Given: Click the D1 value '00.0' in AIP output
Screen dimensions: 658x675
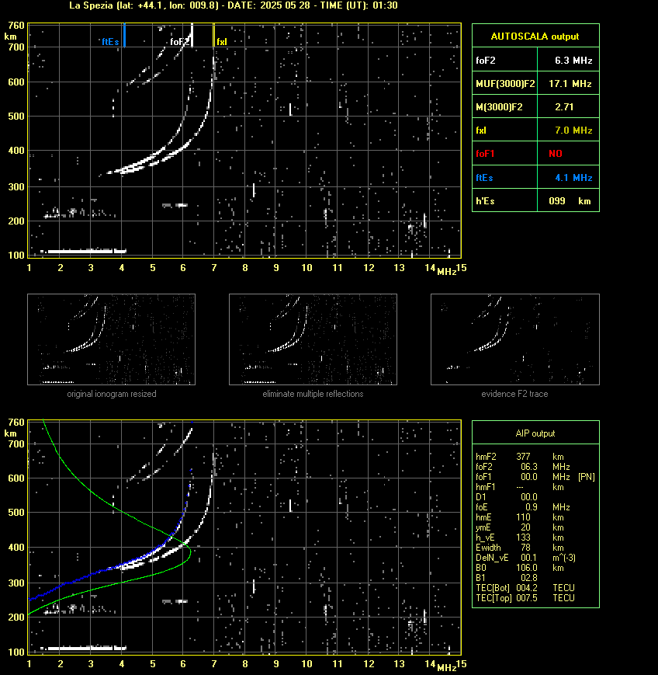Looking at the screenshot, I should pyautogui.click(x=529, y=497).
